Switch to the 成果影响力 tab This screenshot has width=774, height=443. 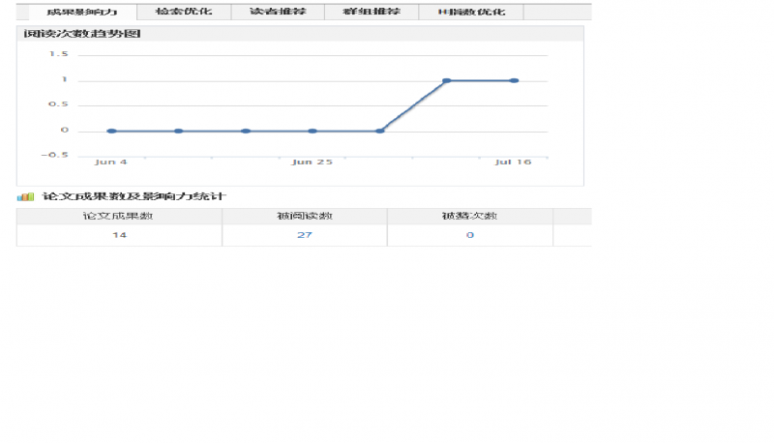(82, 12)
